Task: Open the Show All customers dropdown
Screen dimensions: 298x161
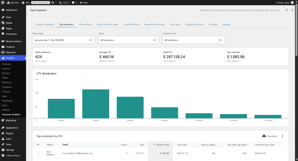Action: pyautogui.click(x=128, y=40)
